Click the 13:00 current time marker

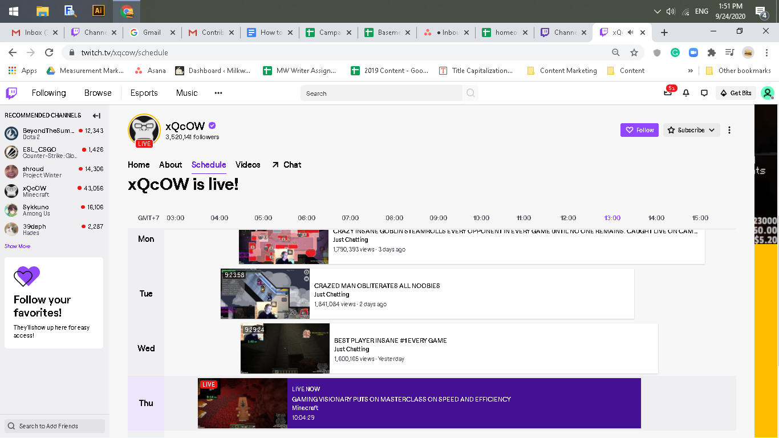coord(612,218)
